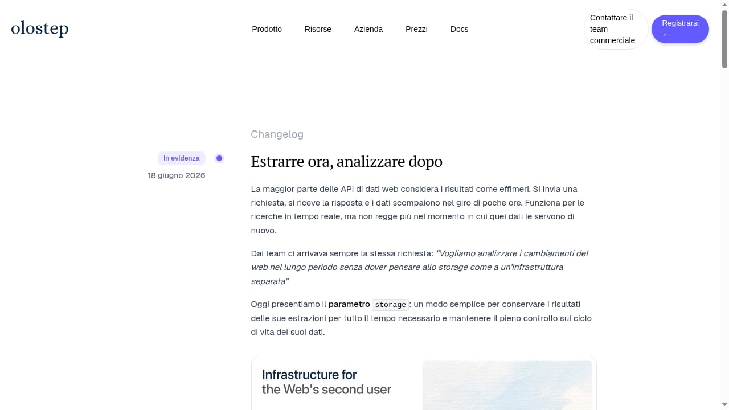Open the Infrastructure for the Web's second user image
729x410 pixels.
424,383
